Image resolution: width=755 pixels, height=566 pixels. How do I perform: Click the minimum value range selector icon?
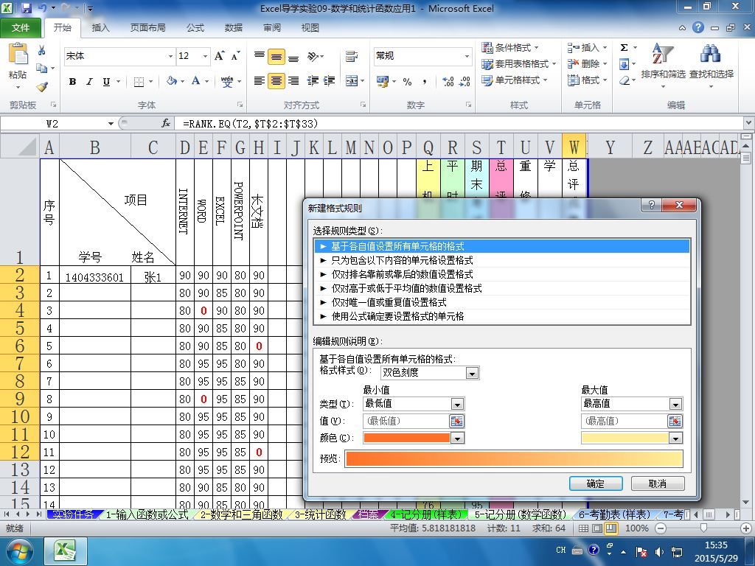456,421
